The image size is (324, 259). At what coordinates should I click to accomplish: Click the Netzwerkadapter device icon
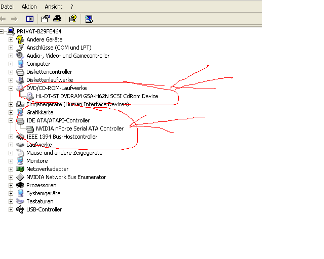[20, 169]
